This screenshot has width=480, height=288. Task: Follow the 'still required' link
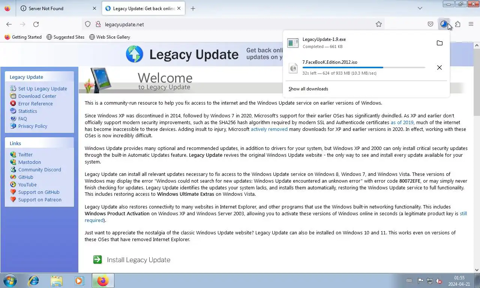coord(463,213)
